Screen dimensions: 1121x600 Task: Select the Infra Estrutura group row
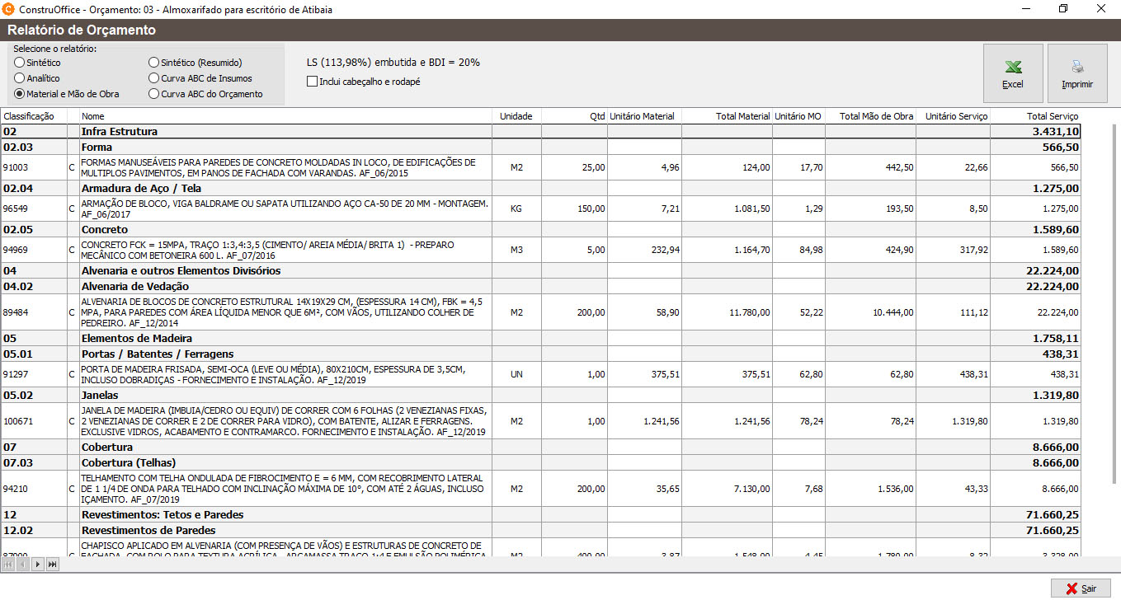(540, 131)
